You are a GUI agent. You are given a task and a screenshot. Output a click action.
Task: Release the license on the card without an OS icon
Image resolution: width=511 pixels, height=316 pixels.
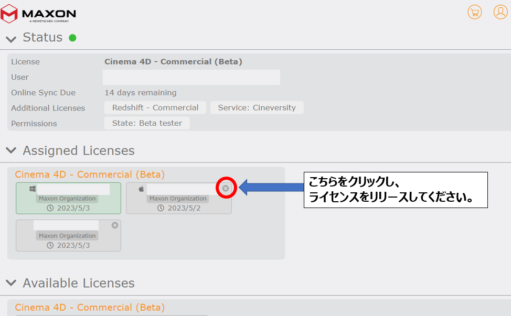click(115, 225)
